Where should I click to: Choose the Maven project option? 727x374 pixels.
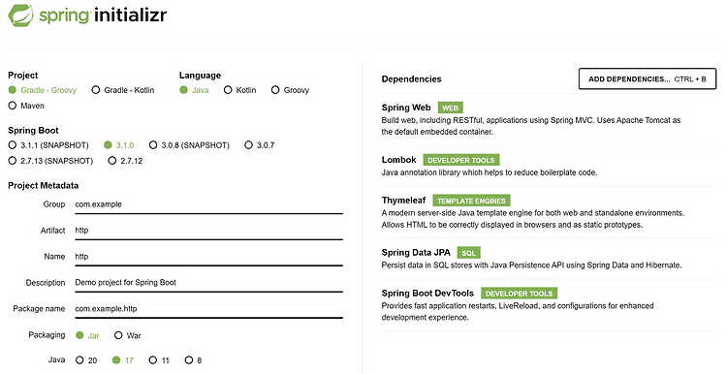(26, 106)
